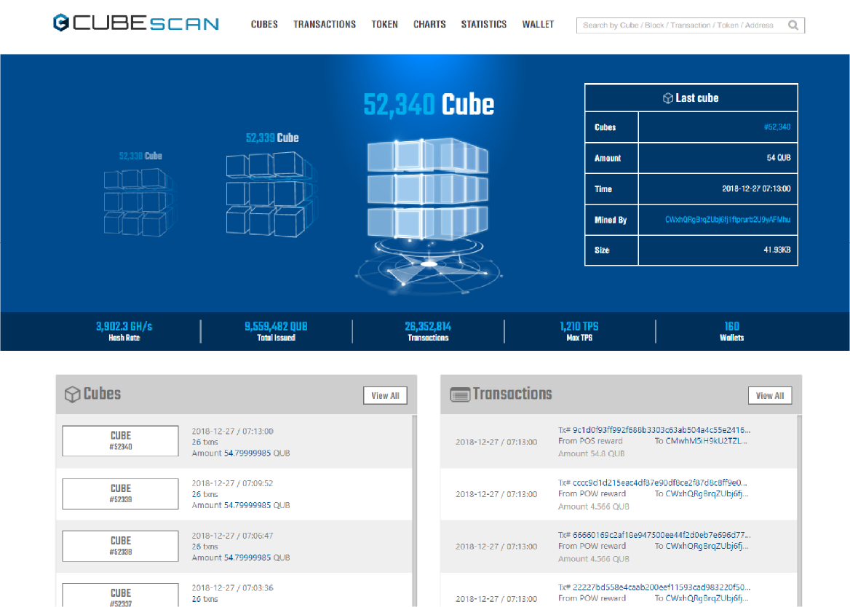
Task: Open the STATISTICS page
Action: pos(483,24)
